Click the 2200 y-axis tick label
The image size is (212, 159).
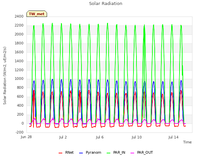[19, 25]
